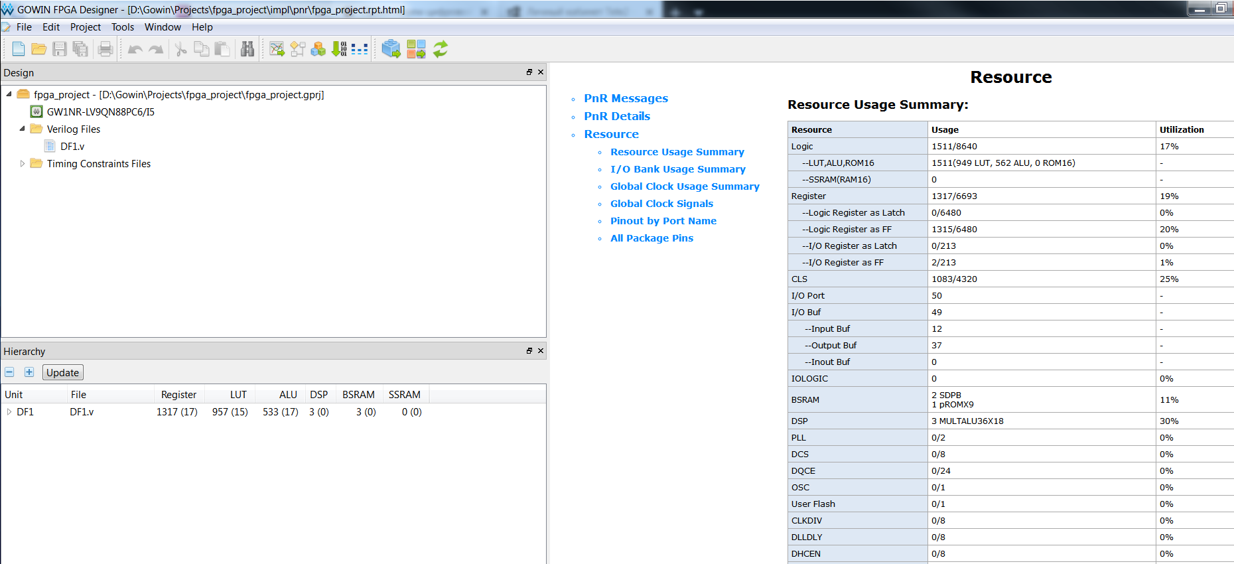Viewport: 1234px width, 564px height.
Task: Select DF1.v under Verilog Files
Action: [72, 146]
